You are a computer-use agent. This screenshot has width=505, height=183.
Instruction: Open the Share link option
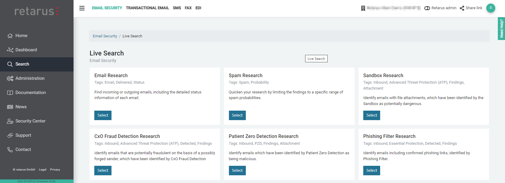pyautogui.click(x=471, y=8)
